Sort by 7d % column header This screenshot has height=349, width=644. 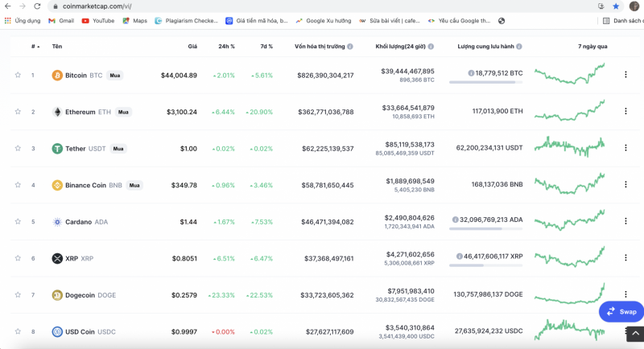[x=266, y=47]
